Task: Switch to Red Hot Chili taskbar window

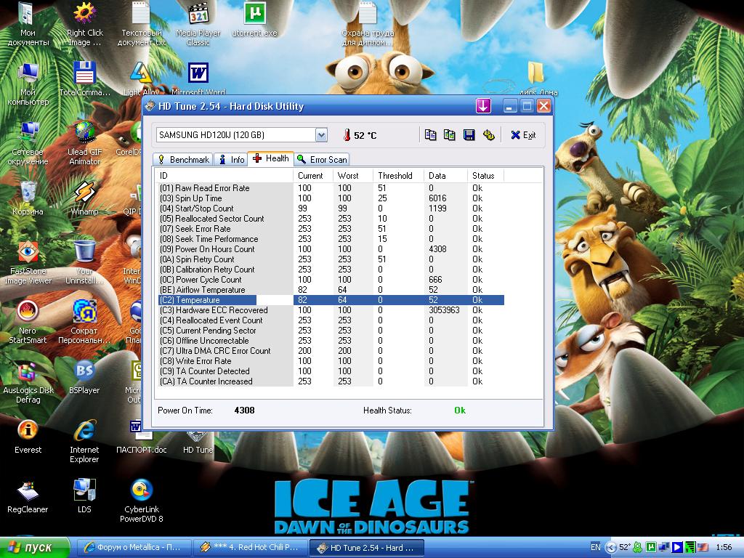Action: point(250,547)
